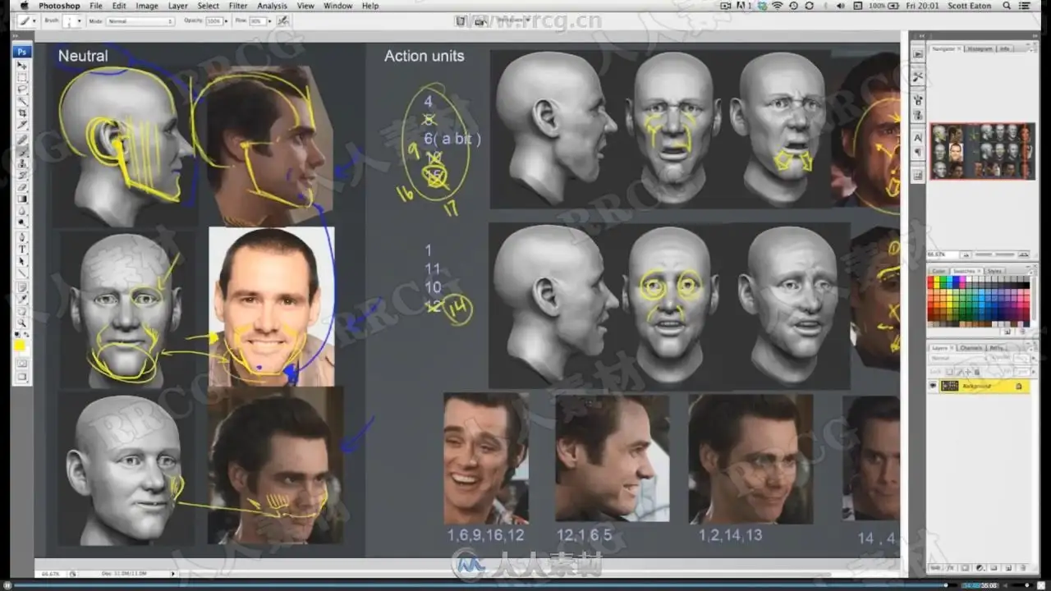Switch to the Channels tab
Viewport: 1051px width, 591px height.
(x=970, y=348)
